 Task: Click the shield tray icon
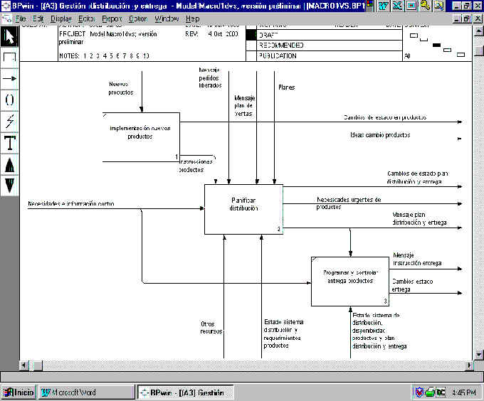pos(419,392)
